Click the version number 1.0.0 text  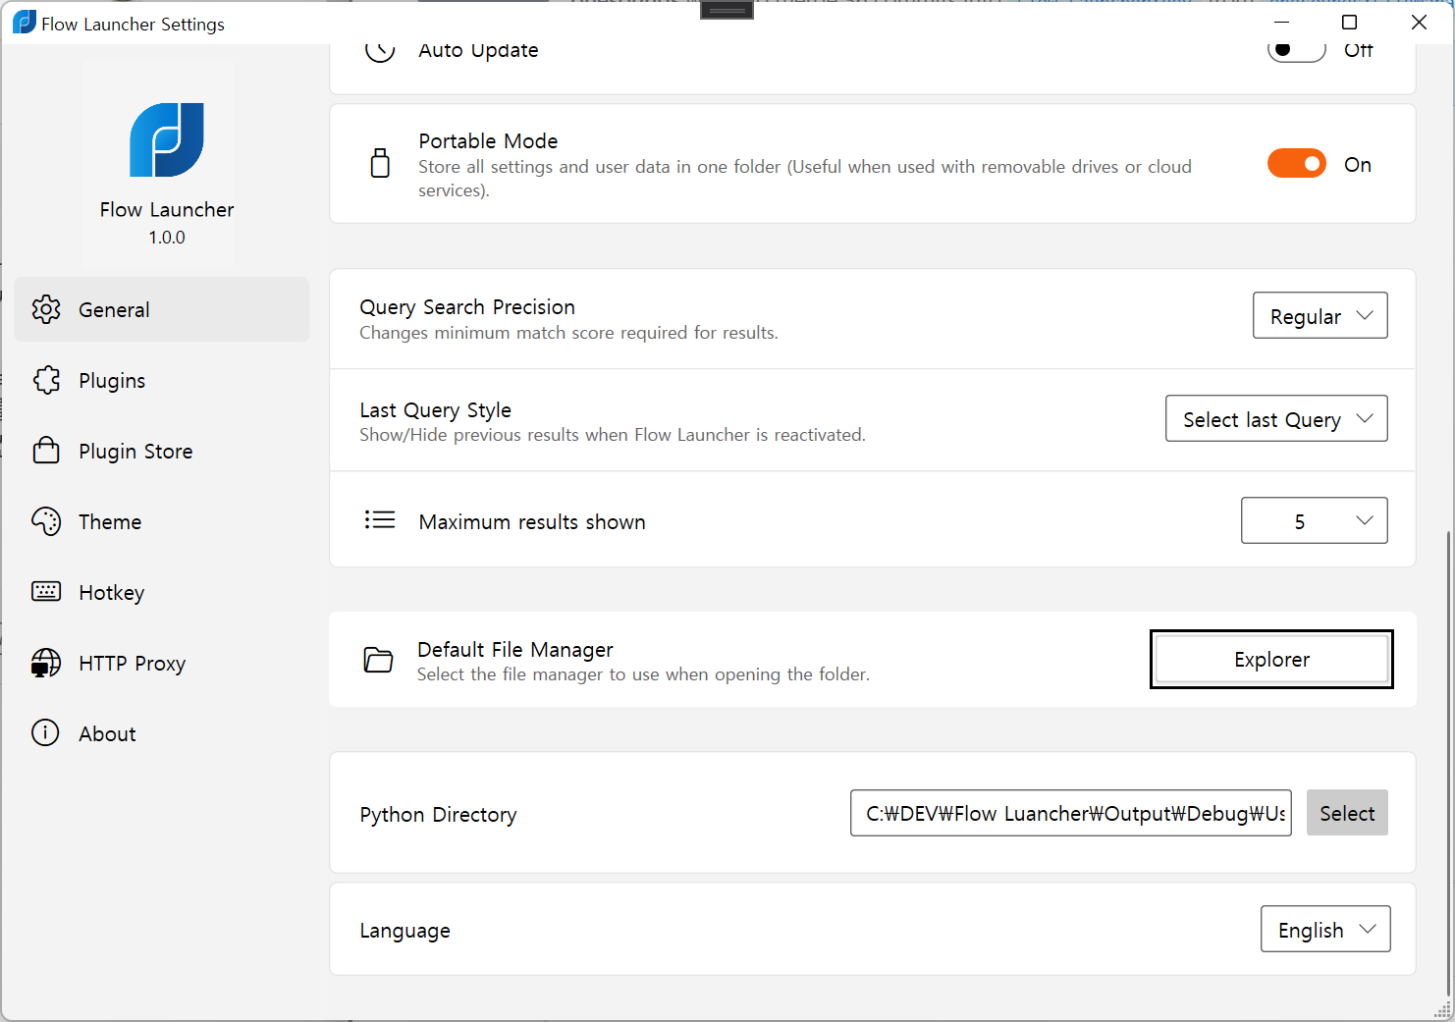(x=167, y=237)
